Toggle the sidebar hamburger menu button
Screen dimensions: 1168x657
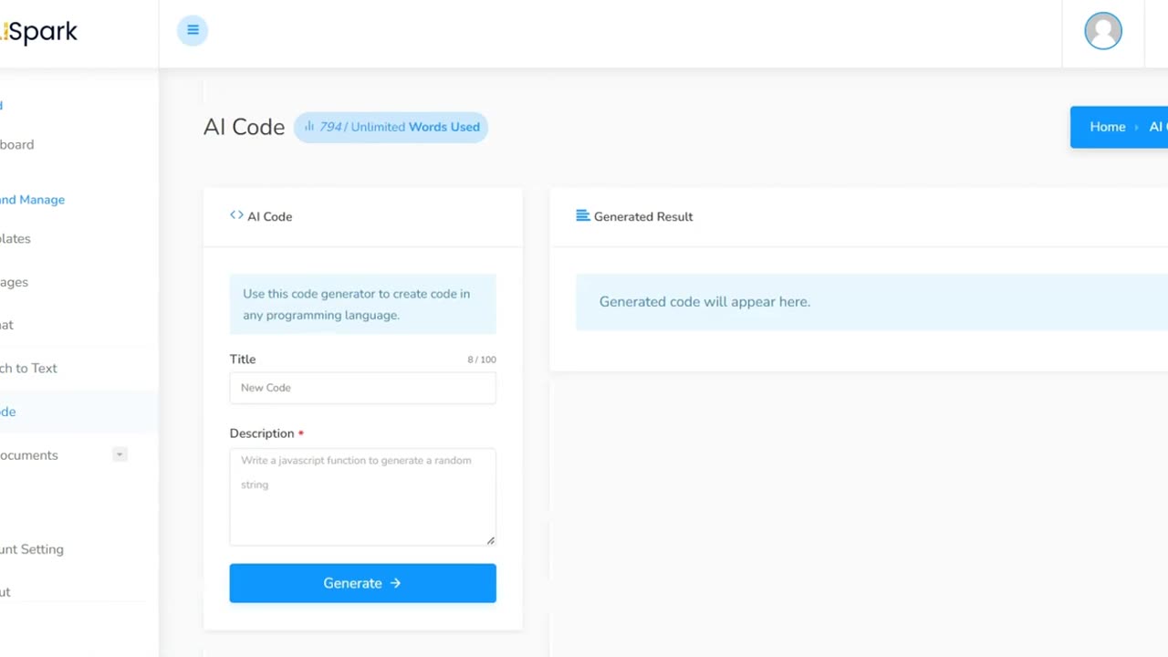coord(193,30)
